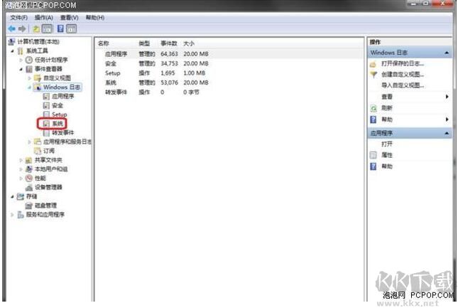Select the Setup row in the list
The height and width of the screenshot is (308, 458).
pos(229,73)
